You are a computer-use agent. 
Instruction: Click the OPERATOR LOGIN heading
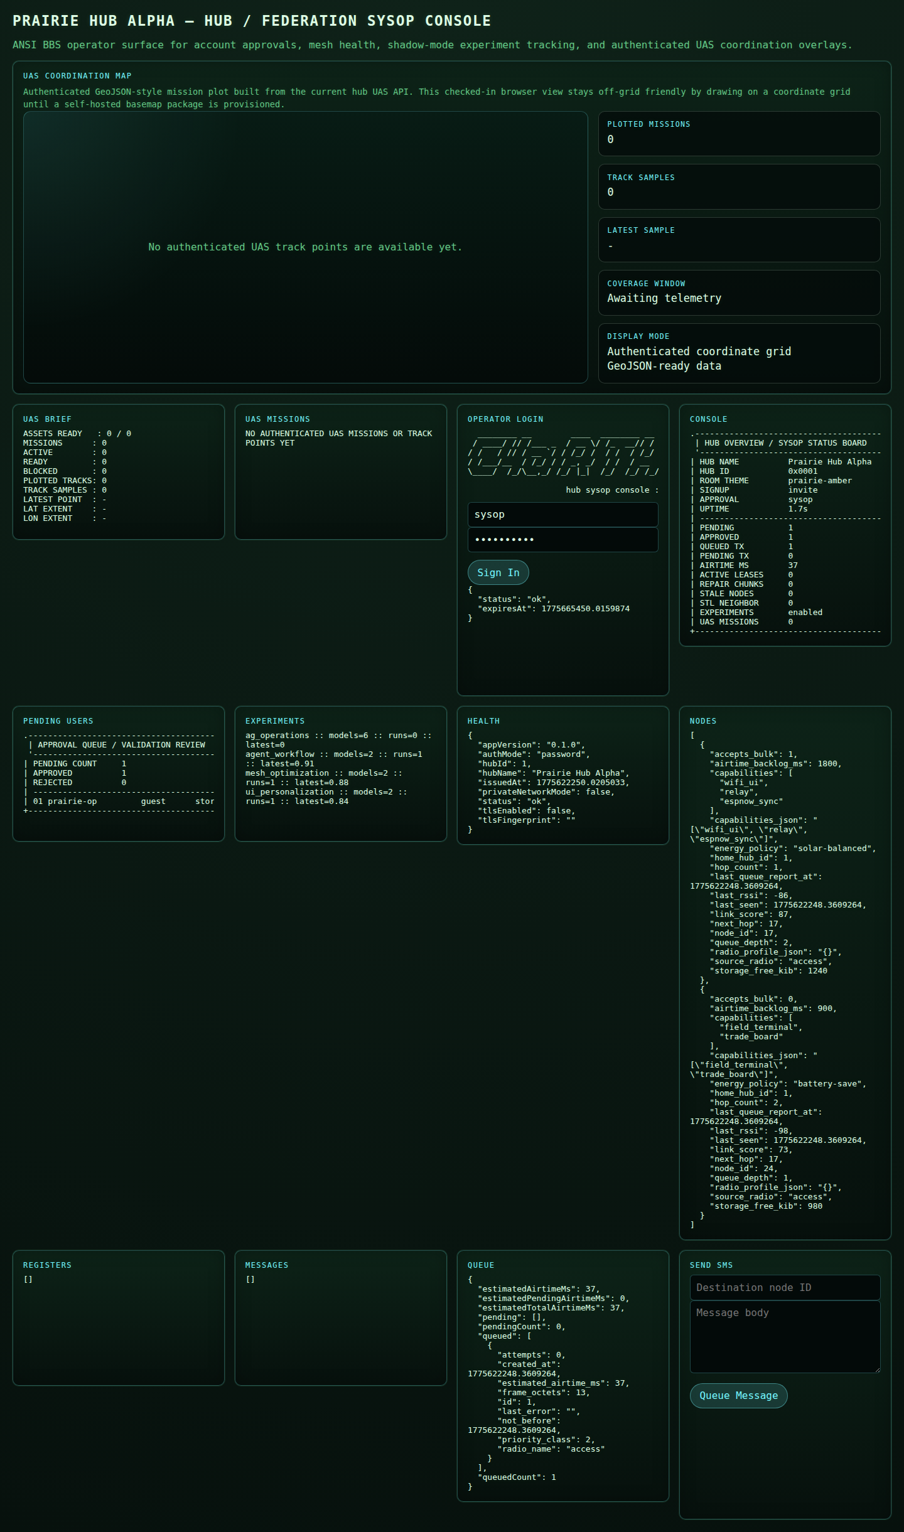click(505, 419)
